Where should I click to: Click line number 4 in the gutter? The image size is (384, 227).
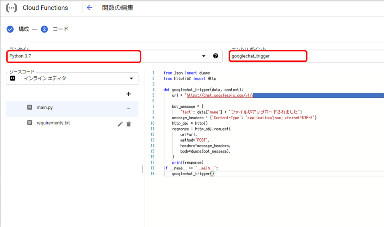(153, 90)
